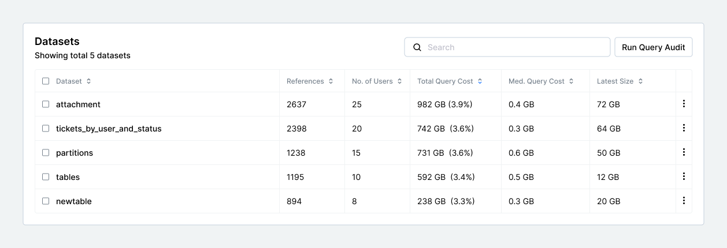Open the more options menu for attachment

[x=684, y=104]
